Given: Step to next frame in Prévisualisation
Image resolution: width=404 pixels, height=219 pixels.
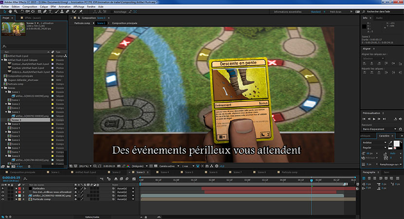Looking at the screenshot, I should click(x=379, y=119).
